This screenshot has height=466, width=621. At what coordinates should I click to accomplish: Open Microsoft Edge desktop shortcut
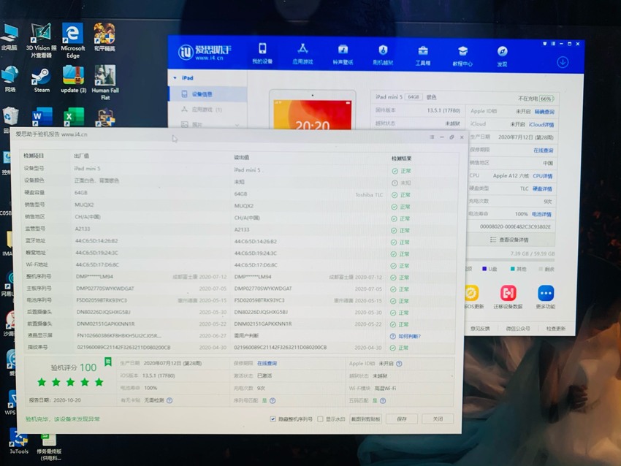tap(73, 41)
